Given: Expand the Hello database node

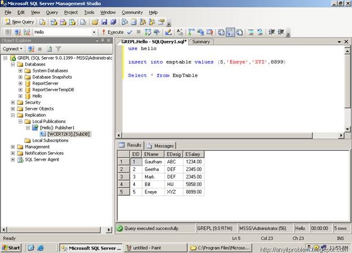Looking at the screenshot, I should pos(20,96).
